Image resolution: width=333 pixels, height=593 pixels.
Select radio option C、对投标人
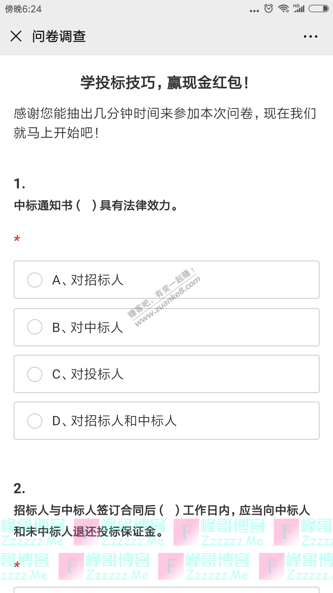point(35,374)
